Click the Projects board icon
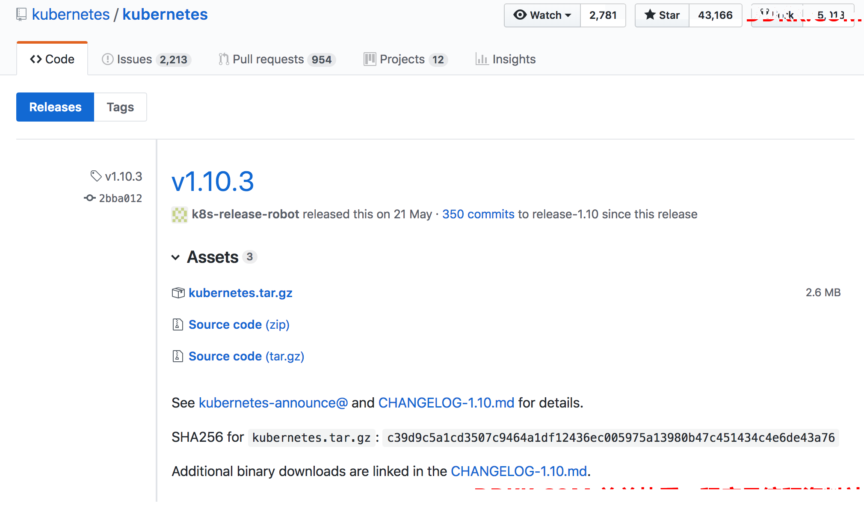Screen dimensions: 864x506 370,59
